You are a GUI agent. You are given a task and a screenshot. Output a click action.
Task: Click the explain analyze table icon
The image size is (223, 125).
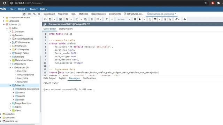click(x=155, y=19)
